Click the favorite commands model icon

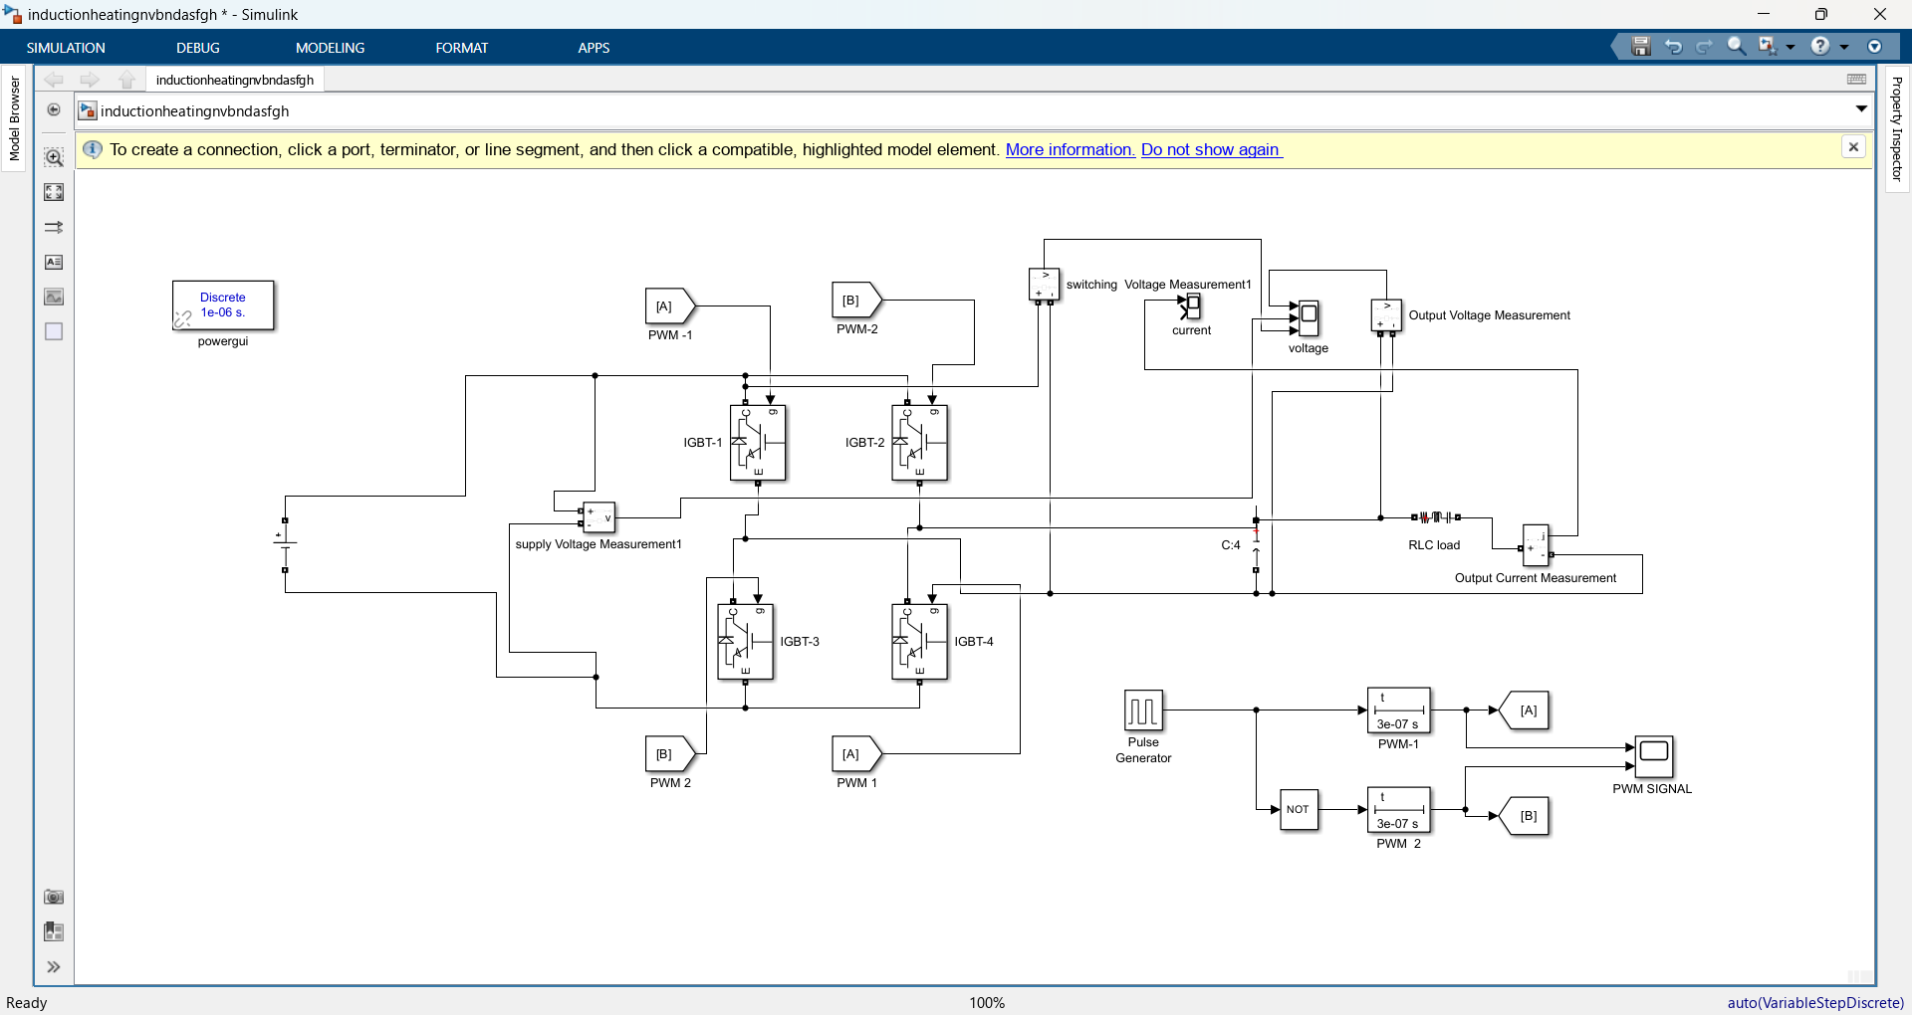[1768, 47]
